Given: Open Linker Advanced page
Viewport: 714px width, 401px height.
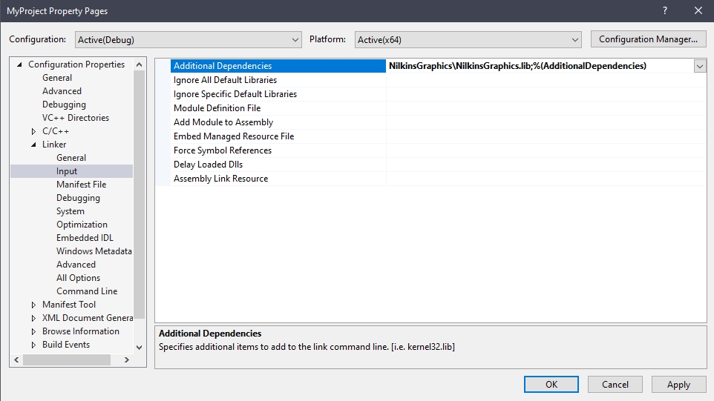Looking at the screenshot, I should click(x=76, y=264).
